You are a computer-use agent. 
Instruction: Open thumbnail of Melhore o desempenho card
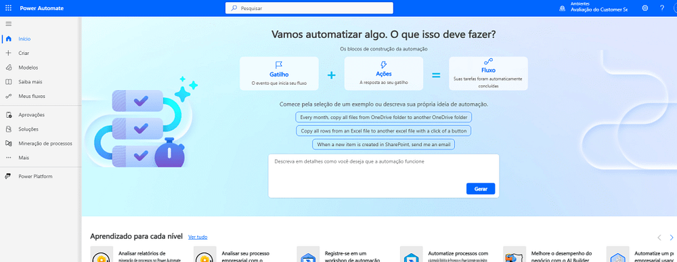515,255
